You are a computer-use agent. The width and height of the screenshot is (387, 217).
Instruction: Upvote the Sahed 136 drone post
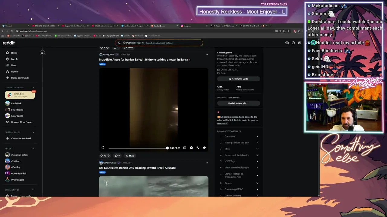(x=102, y=156)
